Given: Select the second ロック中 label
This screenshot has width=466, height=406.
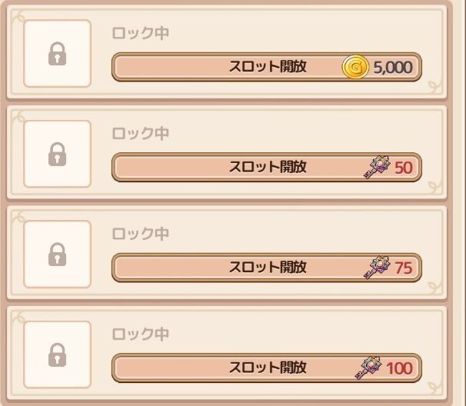Looking at the screenshot, I should [x=140, y=133].
